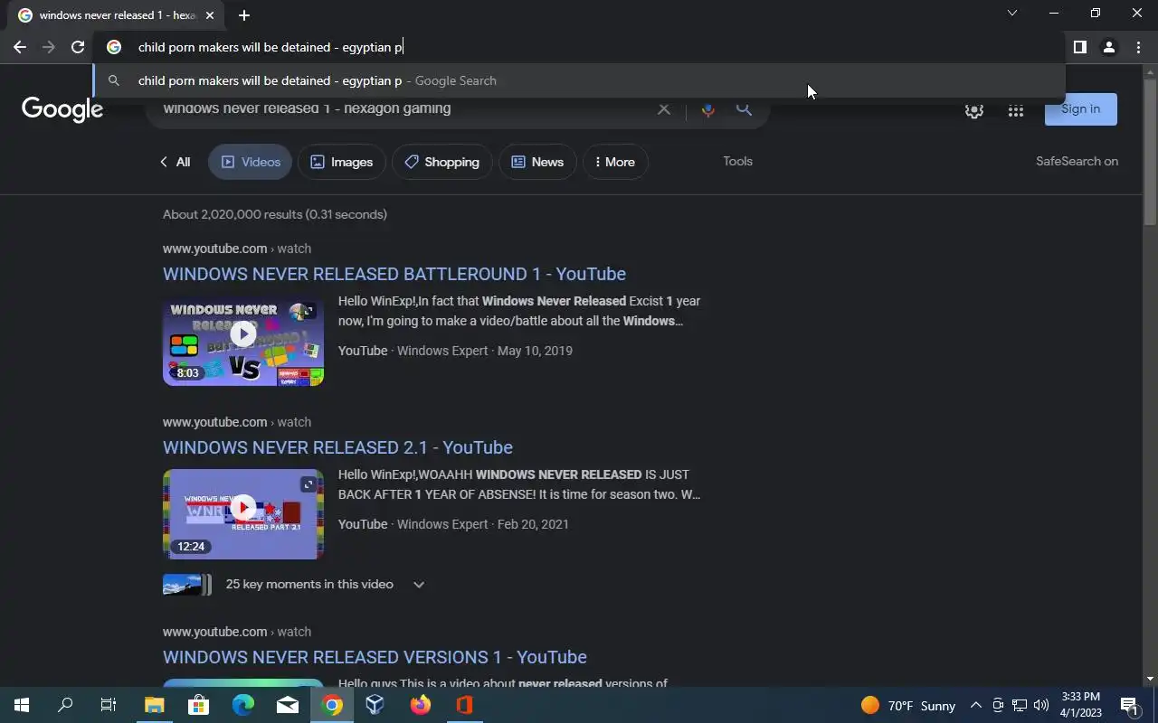Click the SafeSearch on setting
This screenshot has width=1158, height=723.
click(1077, 161)
